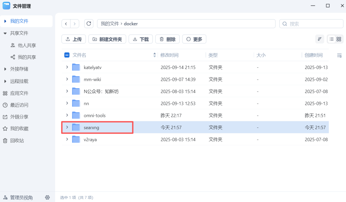Viewport: 346px width, 202px height.
Task: Switch to grid view icon
Action: pos(339,39)
